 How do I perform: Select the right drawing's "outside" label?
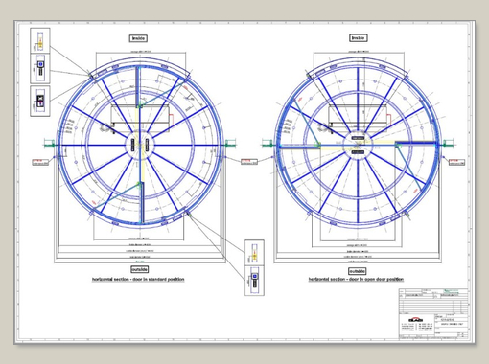click(x=358, y=271)
